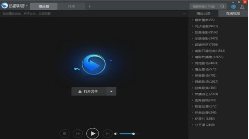Expand the address bar dropdown chevron
249x139 pixels.
click(184, 14)
